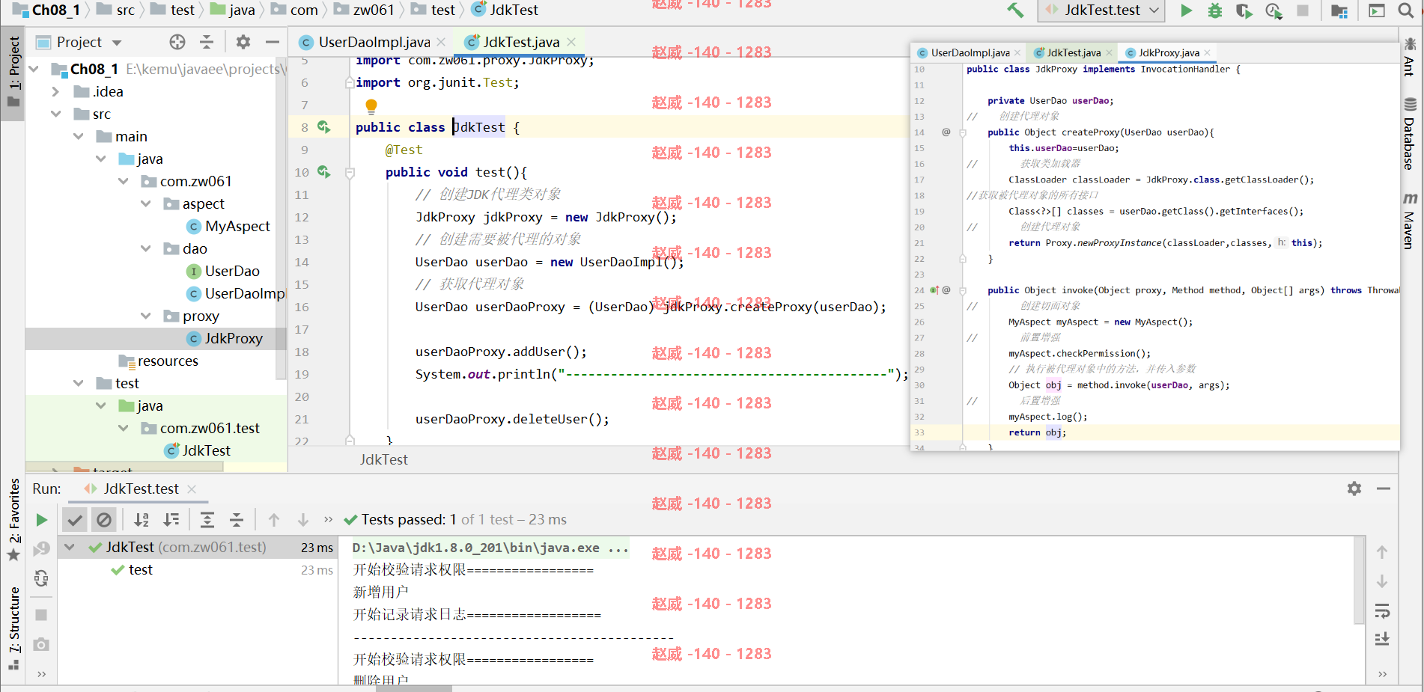Open the JdkTest.test run configuration dropdown
This screenshot has width=1424, height=692.
tap(1101, 10)
